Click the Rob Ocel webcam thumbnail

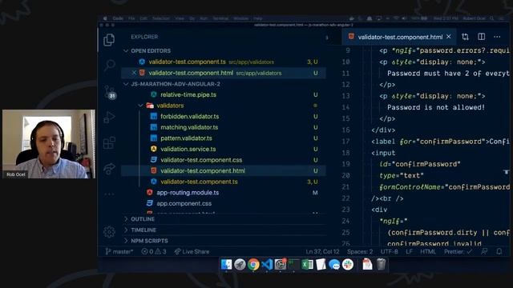click(49, 144)
